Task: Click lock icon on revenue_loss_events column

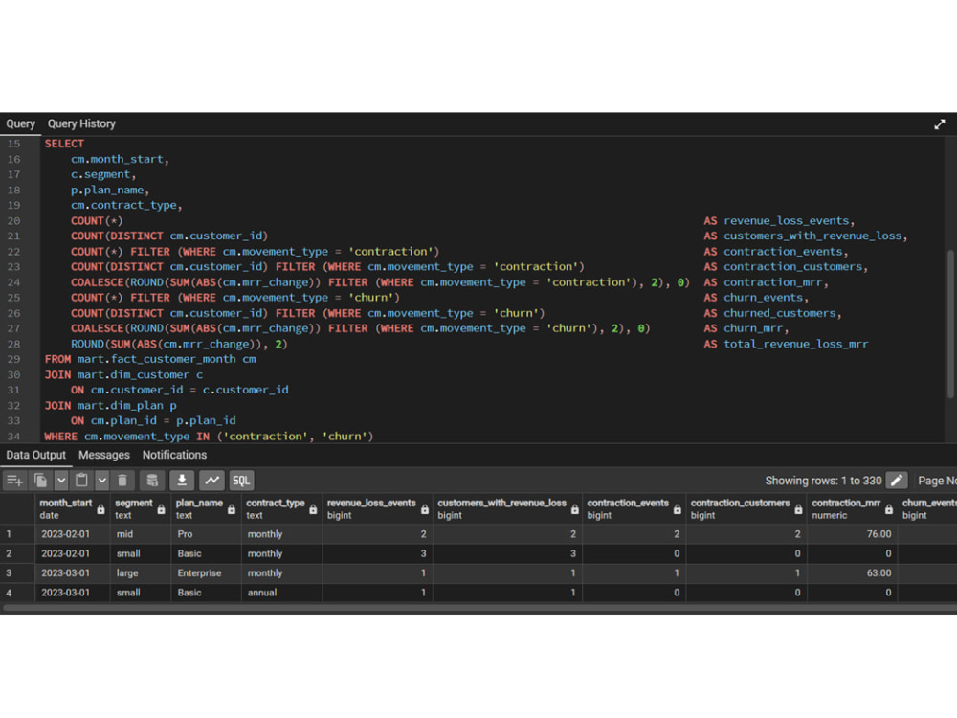Action: [x=424, y=509]
